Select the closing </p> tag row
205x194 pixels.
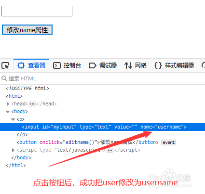point(22,135)
